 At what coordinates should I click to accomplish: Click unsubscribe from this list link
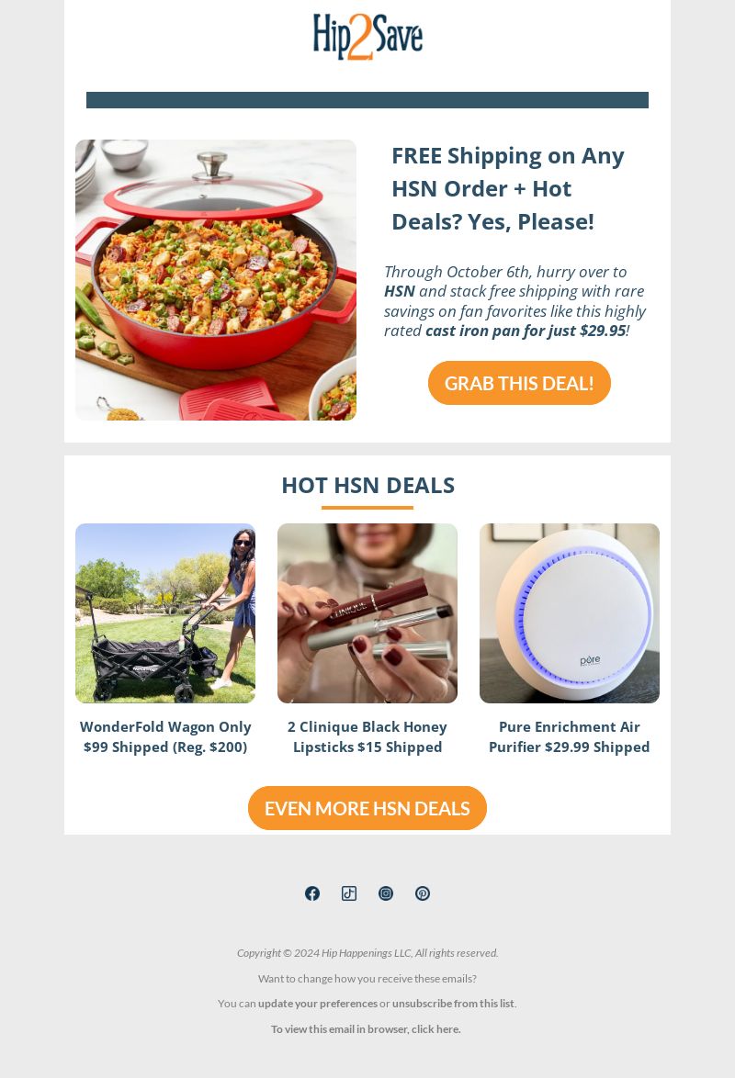pos(453,1004)
